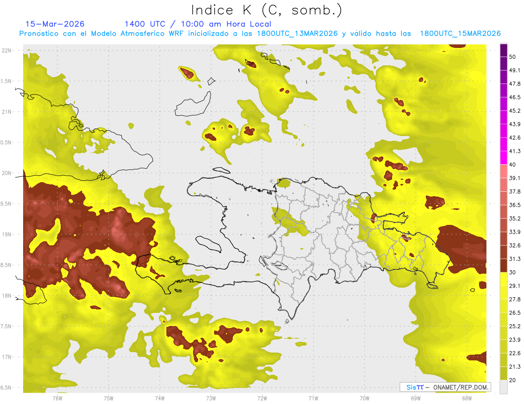Image resolution: width=524 pixels, height=404 pixels.
Task: Click the "72W" longitude axis label
Action: [262, 398]
